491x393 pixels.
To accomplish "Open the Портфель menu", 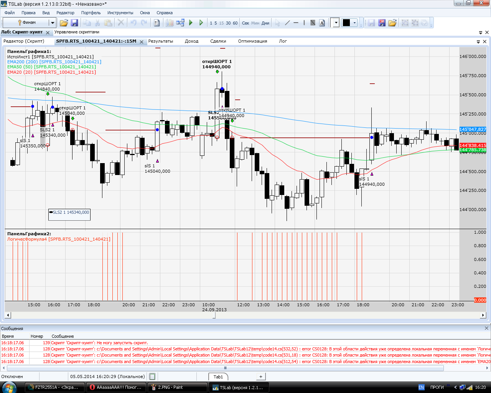I will coord(91,13).
